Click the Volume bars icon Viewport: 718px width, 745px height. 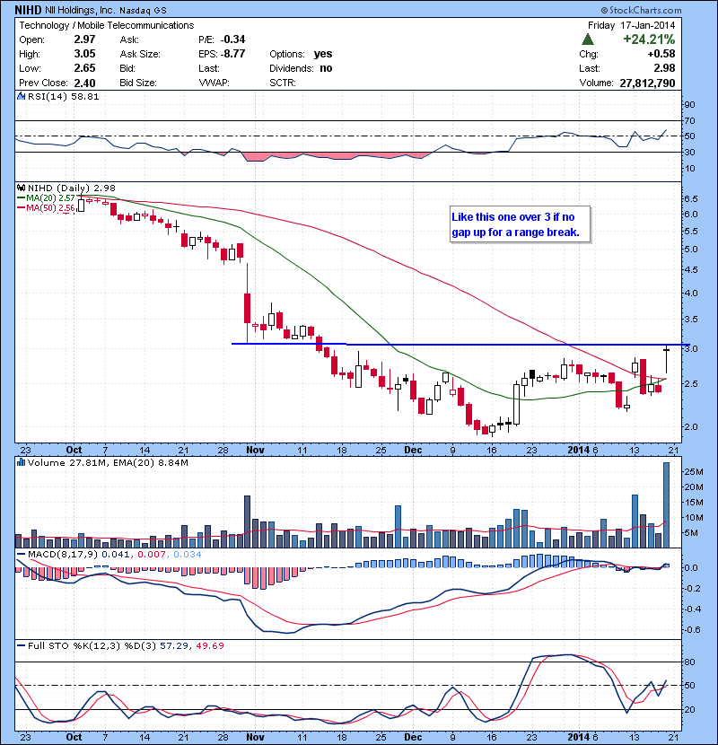point(21,462)
